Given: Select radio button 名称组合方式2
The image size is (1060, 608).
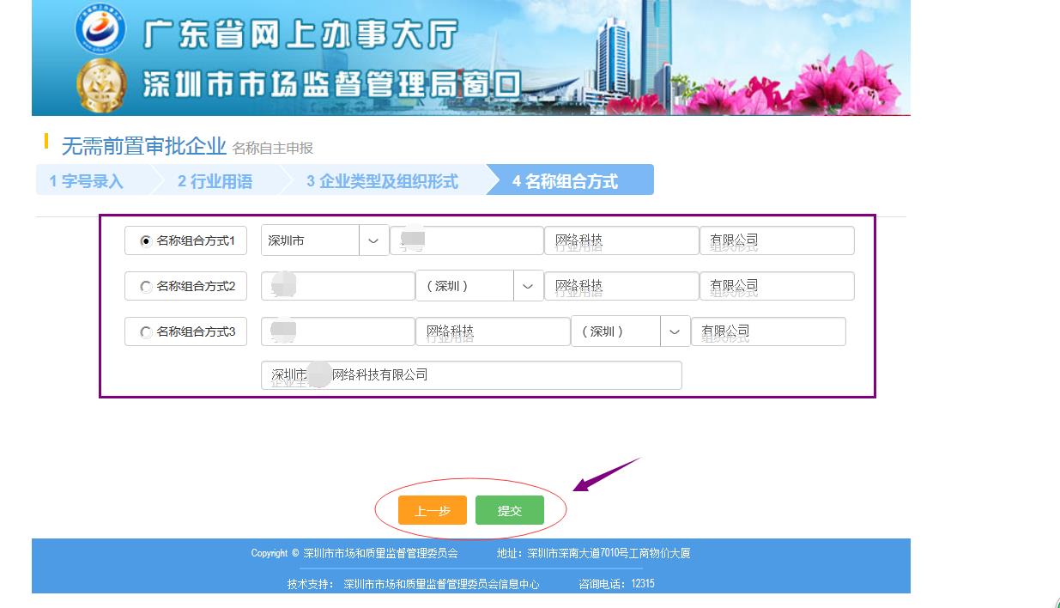Looking at the screenshot, I should pyautogui.click(x=146, y=287).
